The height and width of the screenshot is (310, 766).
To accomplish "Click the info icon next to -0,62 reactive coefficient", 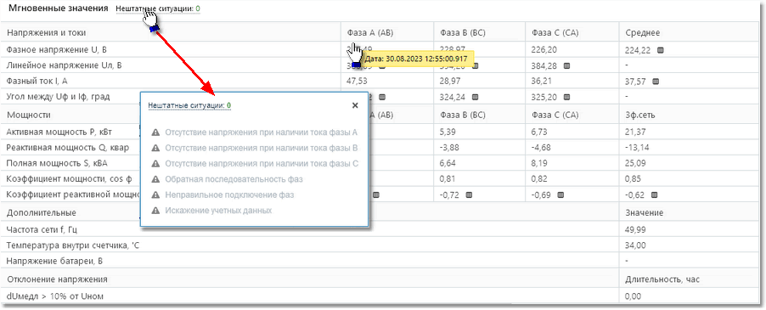I will point(654,194).
